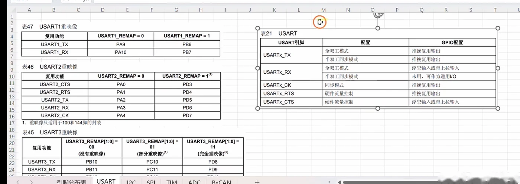Click the 表46 USART2重映像 title
The width and height of the screenshot is (520, 184).
tap(49, 67)
